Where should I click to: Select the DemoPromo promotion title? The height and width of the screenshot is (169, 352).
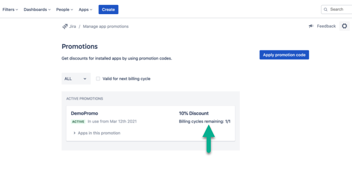[x=84, y=113]
